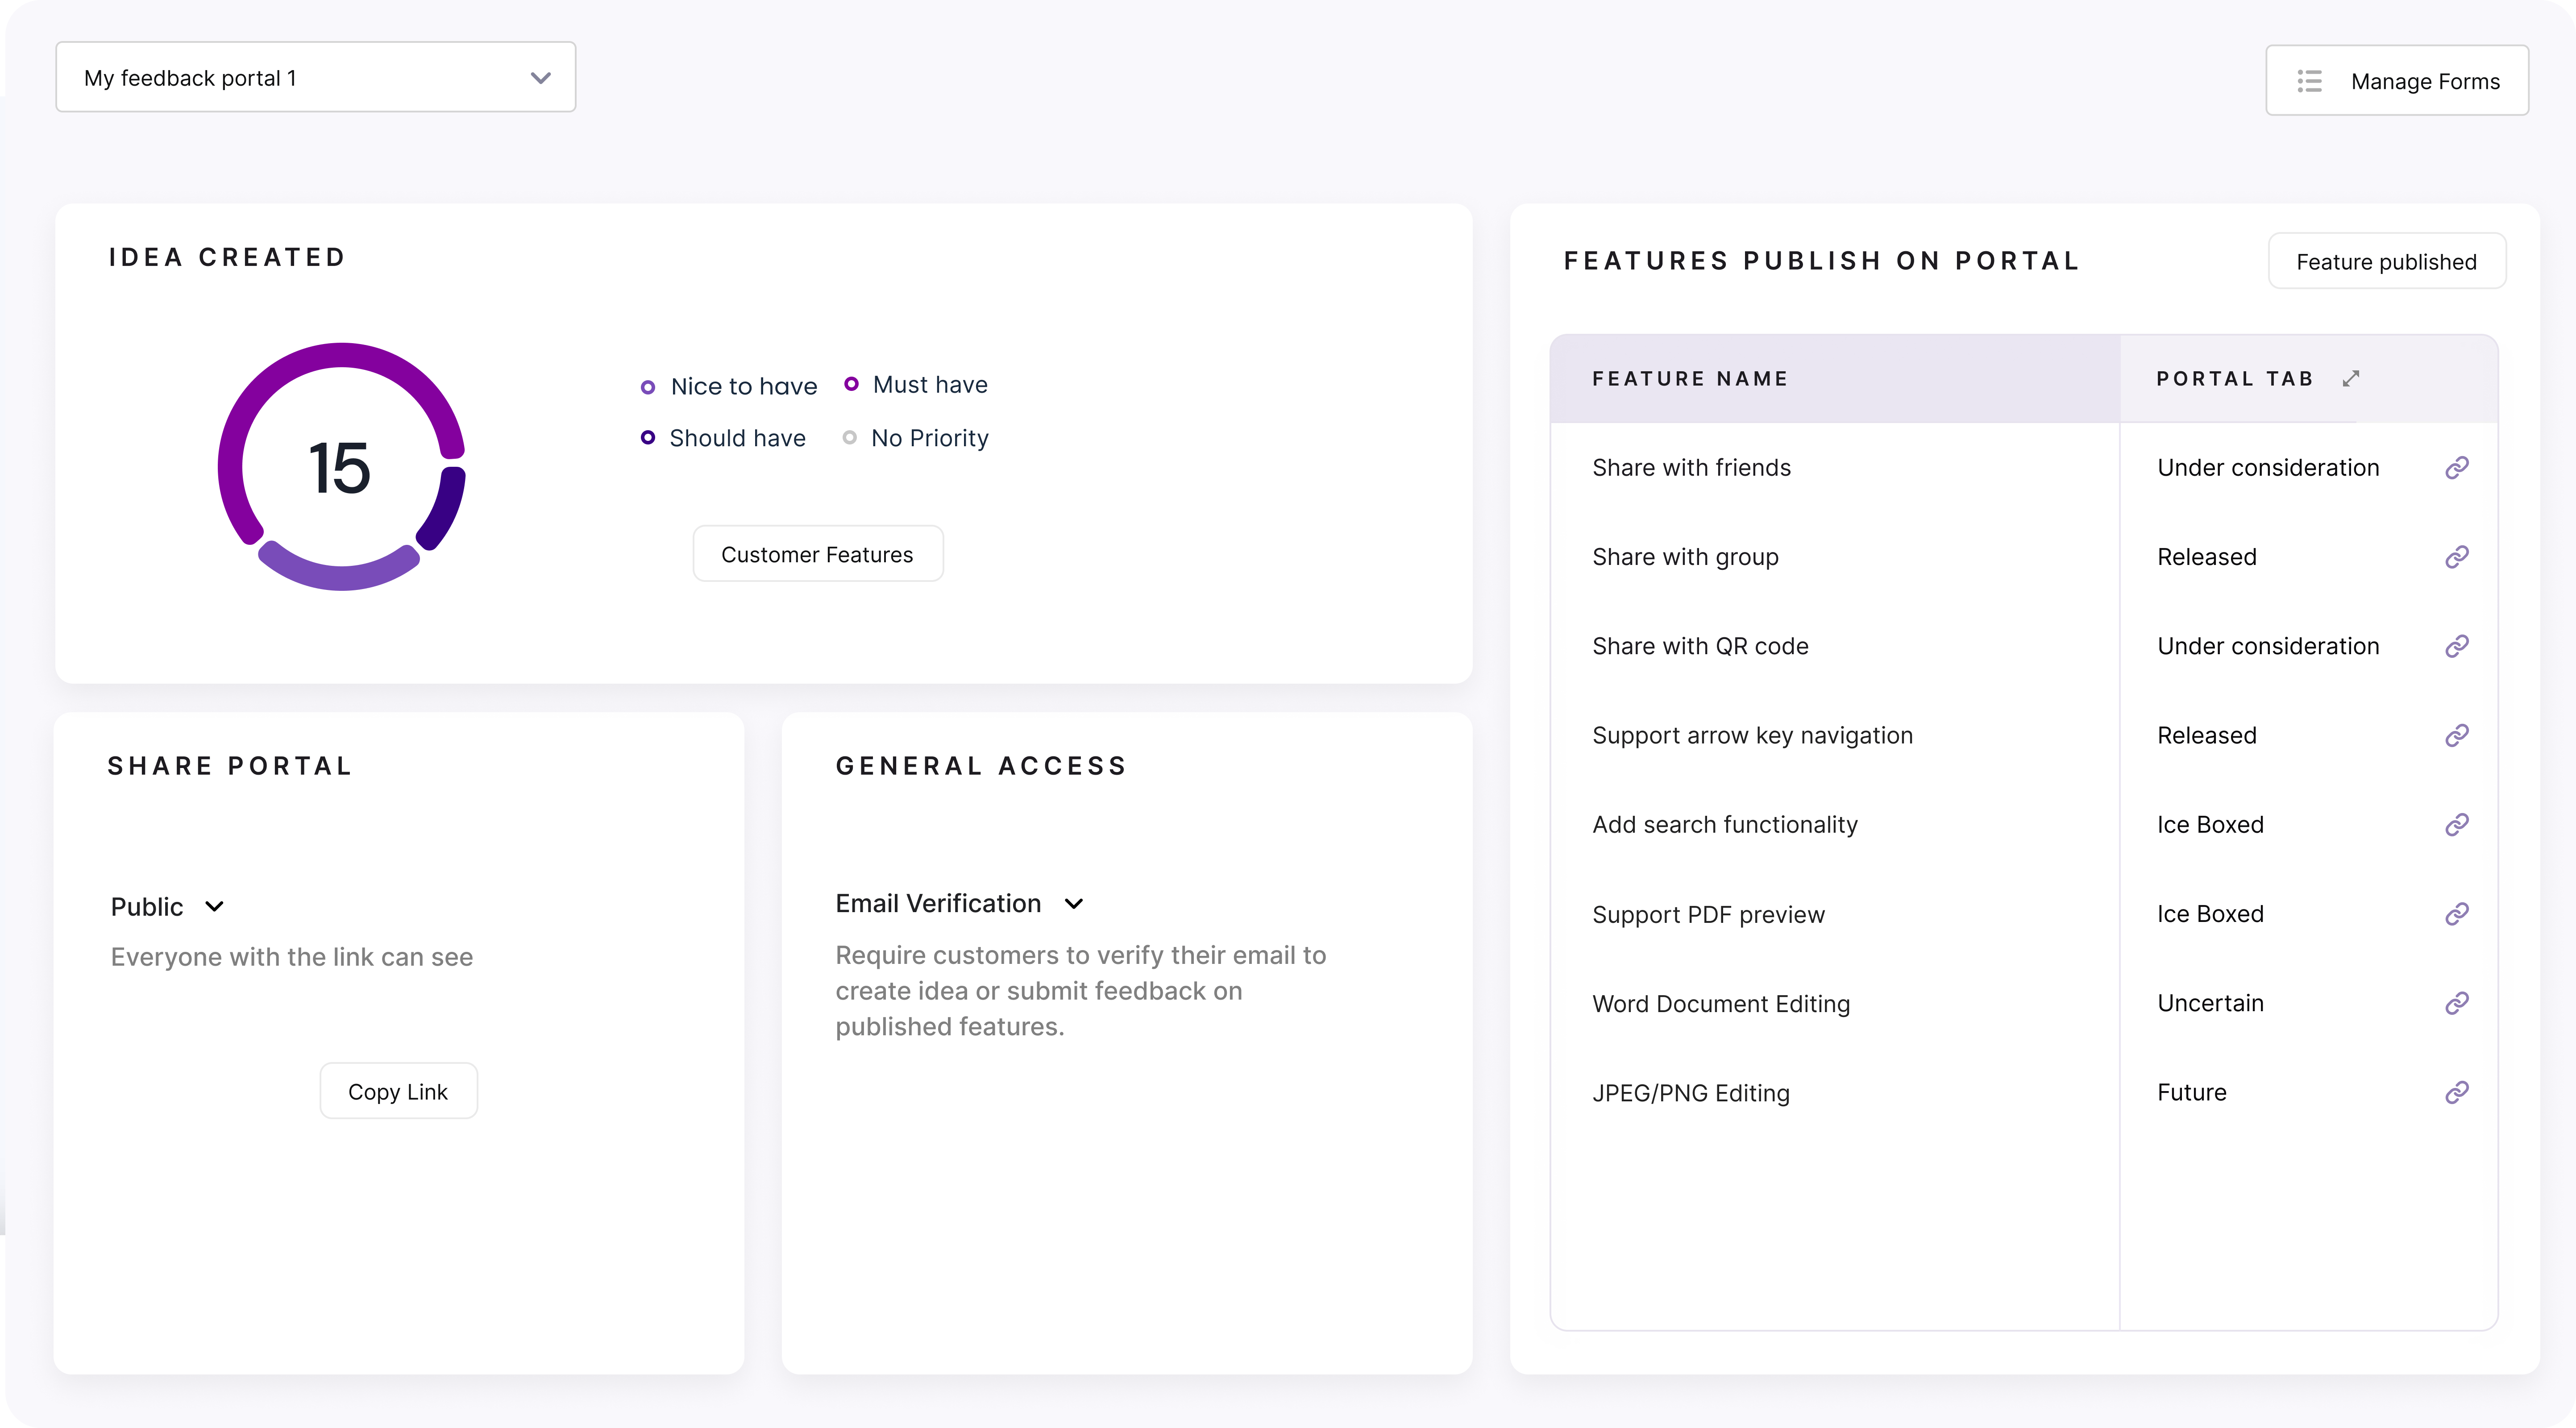
Task: Open link icon for Share with group
Action: (2457, 557)
